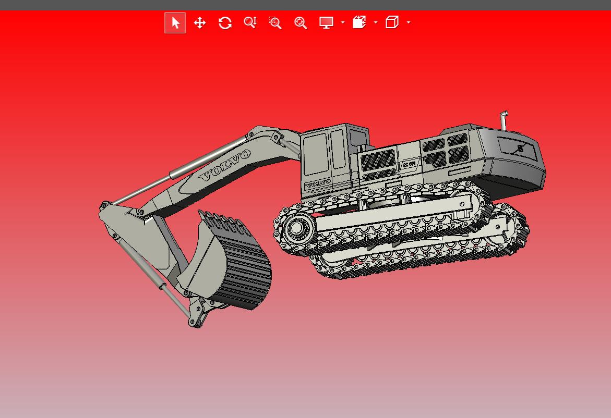611x418 pixels.
Task: Activate the Select arrow tool
Action: (x=175, y=23)
